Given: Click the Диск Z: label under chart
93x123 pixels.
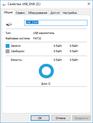Looking at the screenshot, I should point(46,84).
